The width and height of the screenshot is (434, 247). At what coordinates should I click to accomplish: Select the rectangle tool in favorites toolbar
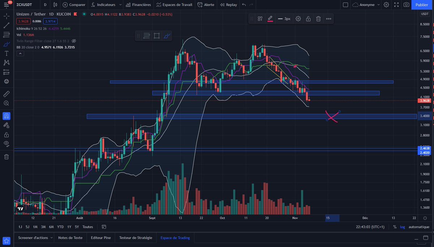tap(157, 36)
